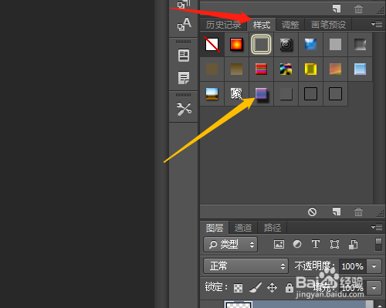Switch to the 通道 tab
386x308 pixels.
click(x=243, y=228)
